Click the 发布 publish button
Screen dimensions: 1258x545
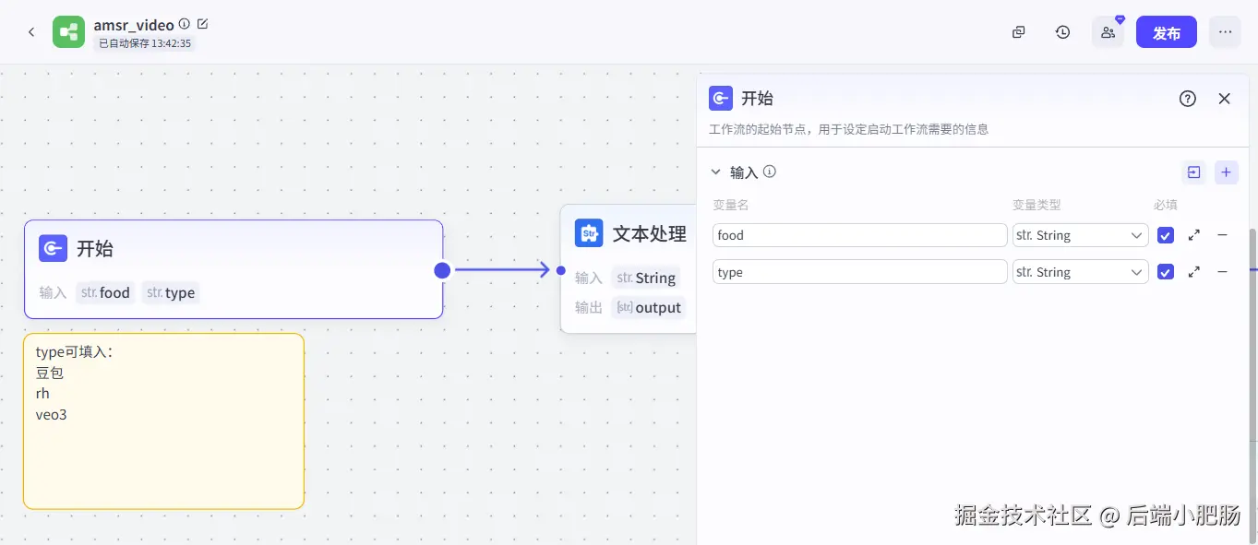tap(1167, 32)
